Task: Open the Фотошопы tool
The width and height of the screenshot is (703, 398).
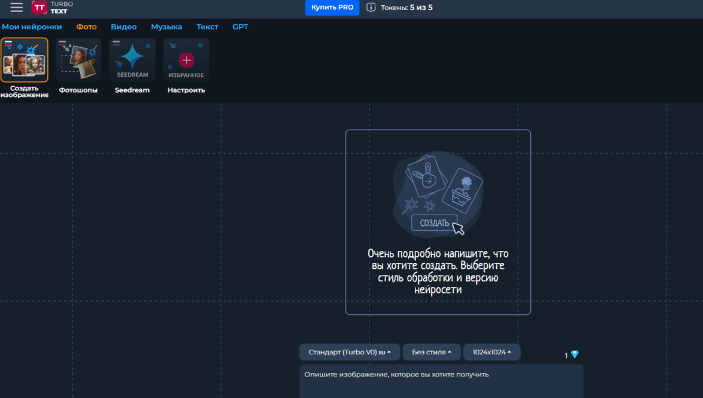Action: pos(78,60)
